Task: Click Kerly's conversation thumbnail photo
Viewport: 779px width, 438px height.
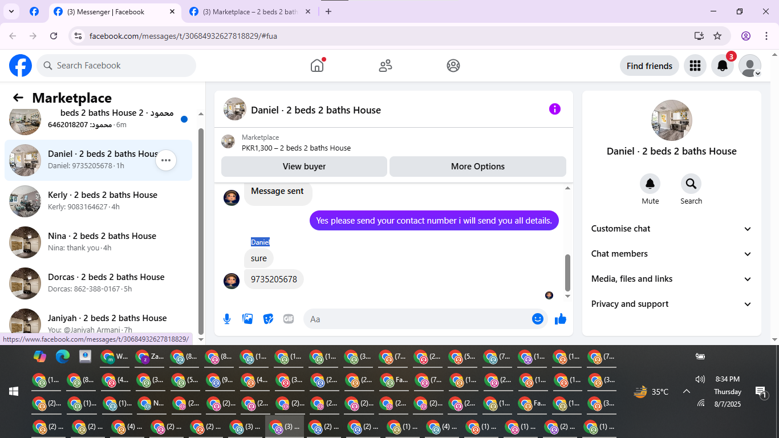Action: (x=25, y=201)
